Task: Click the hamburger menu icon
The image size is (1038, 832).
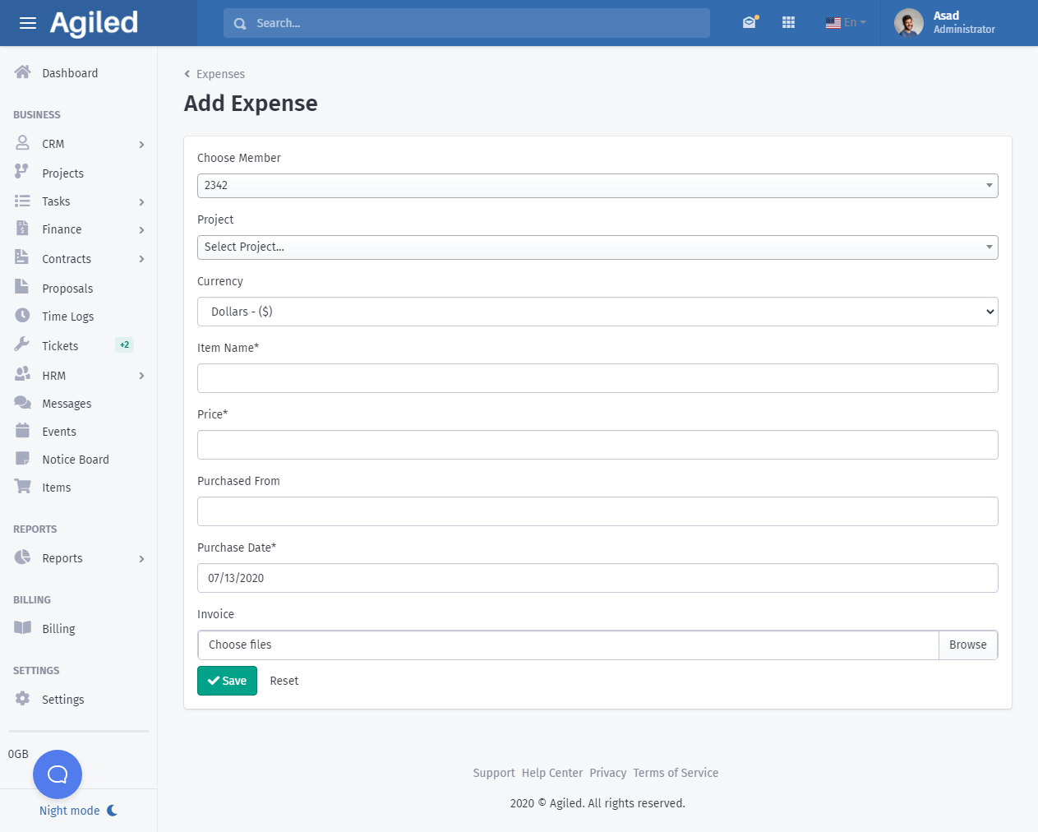Action: coord(28,23)
